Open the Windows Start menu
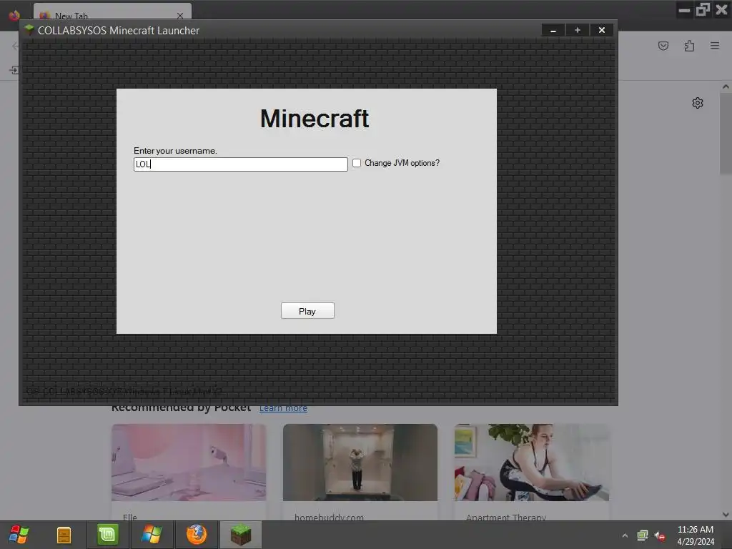 19,535
